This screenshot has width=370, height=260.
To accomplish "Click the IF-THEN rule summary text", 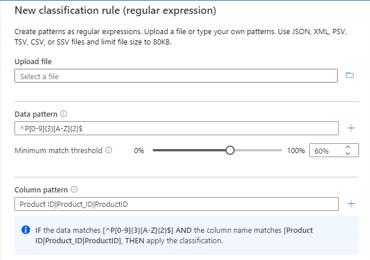I will coord(174,235).
